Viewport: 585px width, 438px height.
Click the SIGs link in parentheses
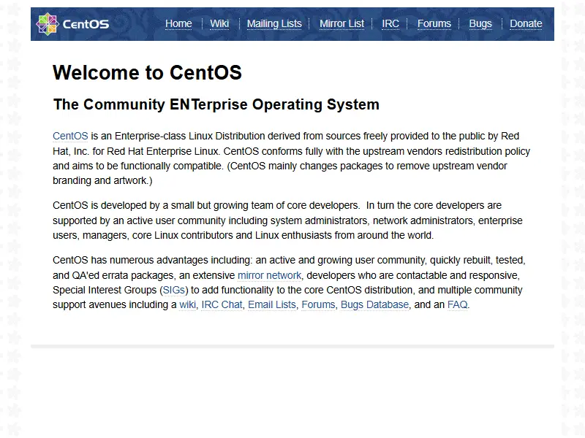pos(174,290)
